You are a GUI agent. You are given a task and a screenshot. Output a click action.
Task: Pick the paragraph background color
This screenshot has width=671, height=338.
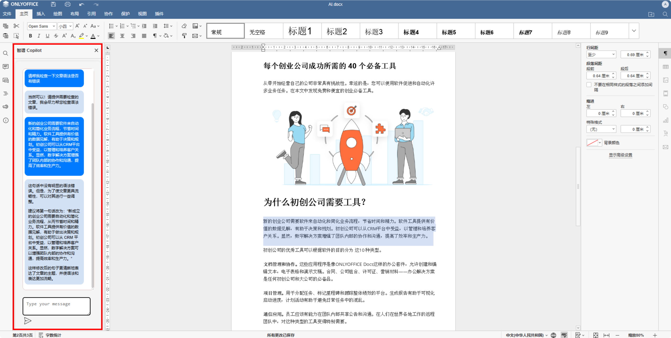tap(594, 143)
